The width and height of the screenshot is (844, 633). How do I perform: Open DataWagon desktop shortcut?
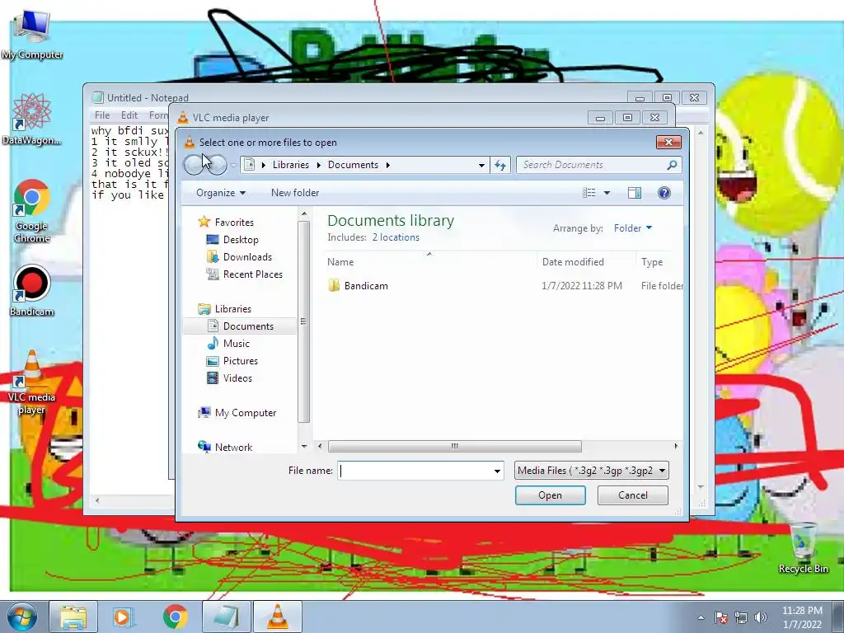[x=32, y=119]
